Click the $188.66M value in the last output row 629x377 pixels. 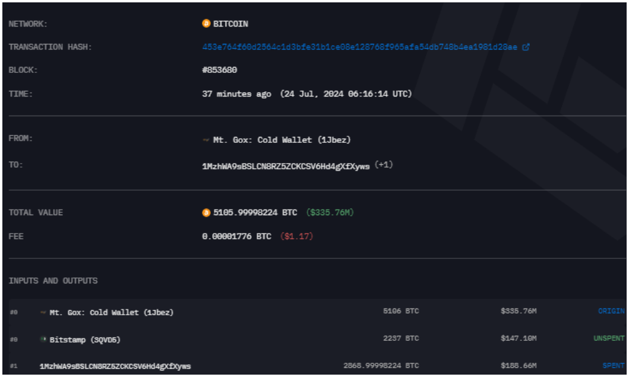coord(519,365)
